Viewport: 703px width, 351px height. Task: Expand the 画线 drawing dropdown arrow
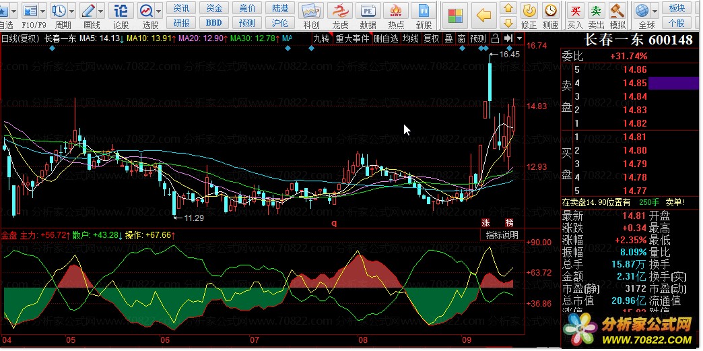pyautogui.click(x=100, y=11)
